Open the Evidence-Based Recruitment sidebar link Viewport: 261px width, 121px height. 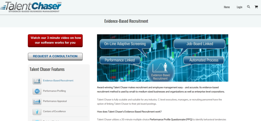click(58, 81)
